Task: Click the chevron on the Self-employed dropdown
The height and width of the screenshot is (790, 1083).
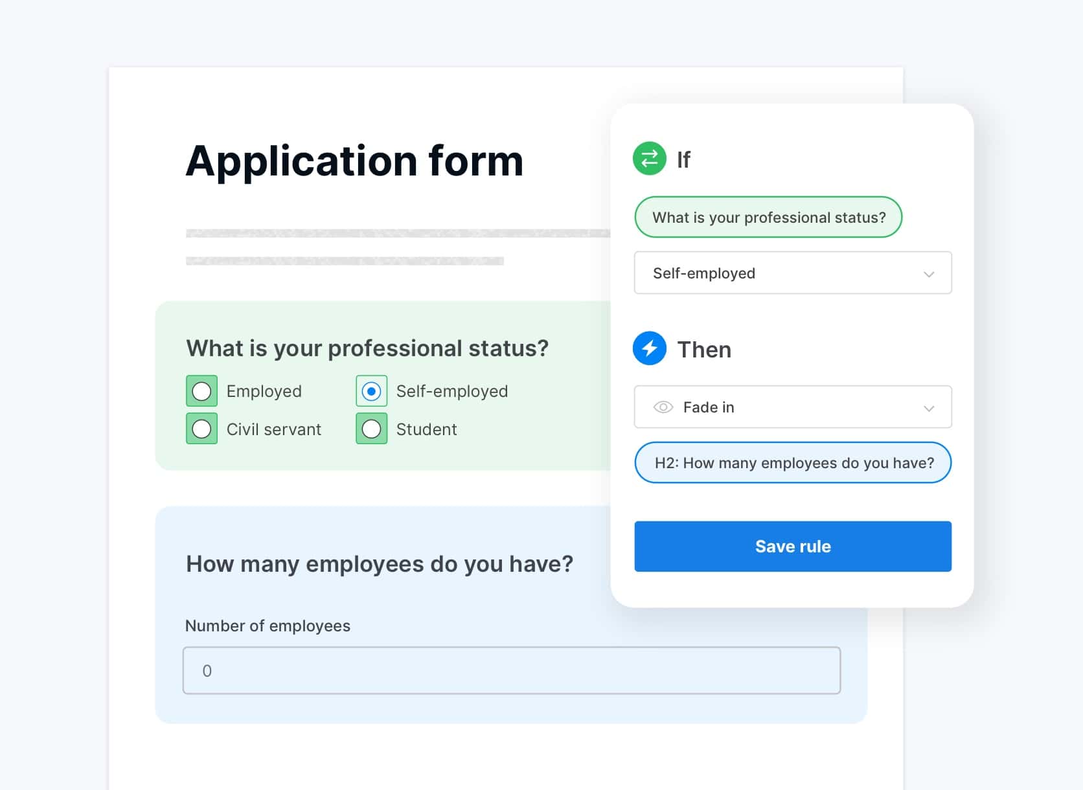Action: point(930,273)
